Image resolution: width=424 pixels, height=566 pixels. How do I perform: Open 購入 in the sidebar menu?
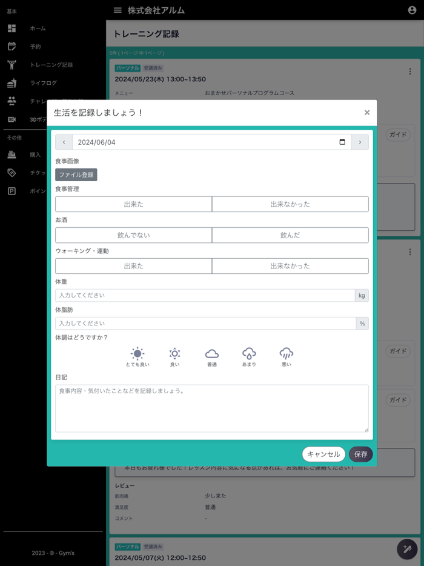(35, 155)
